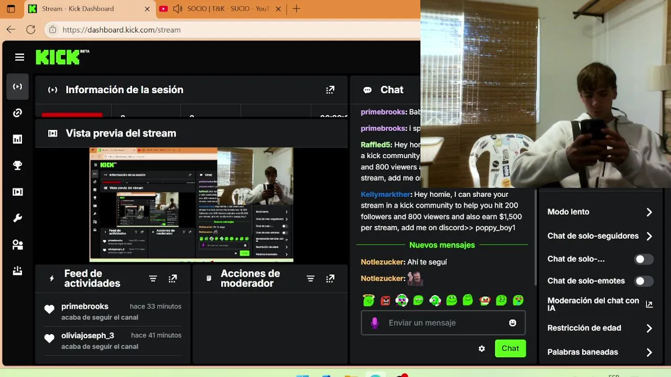Filter the Acciones de moderador list
Screen dimensions: 671x377
click(310, 279)
